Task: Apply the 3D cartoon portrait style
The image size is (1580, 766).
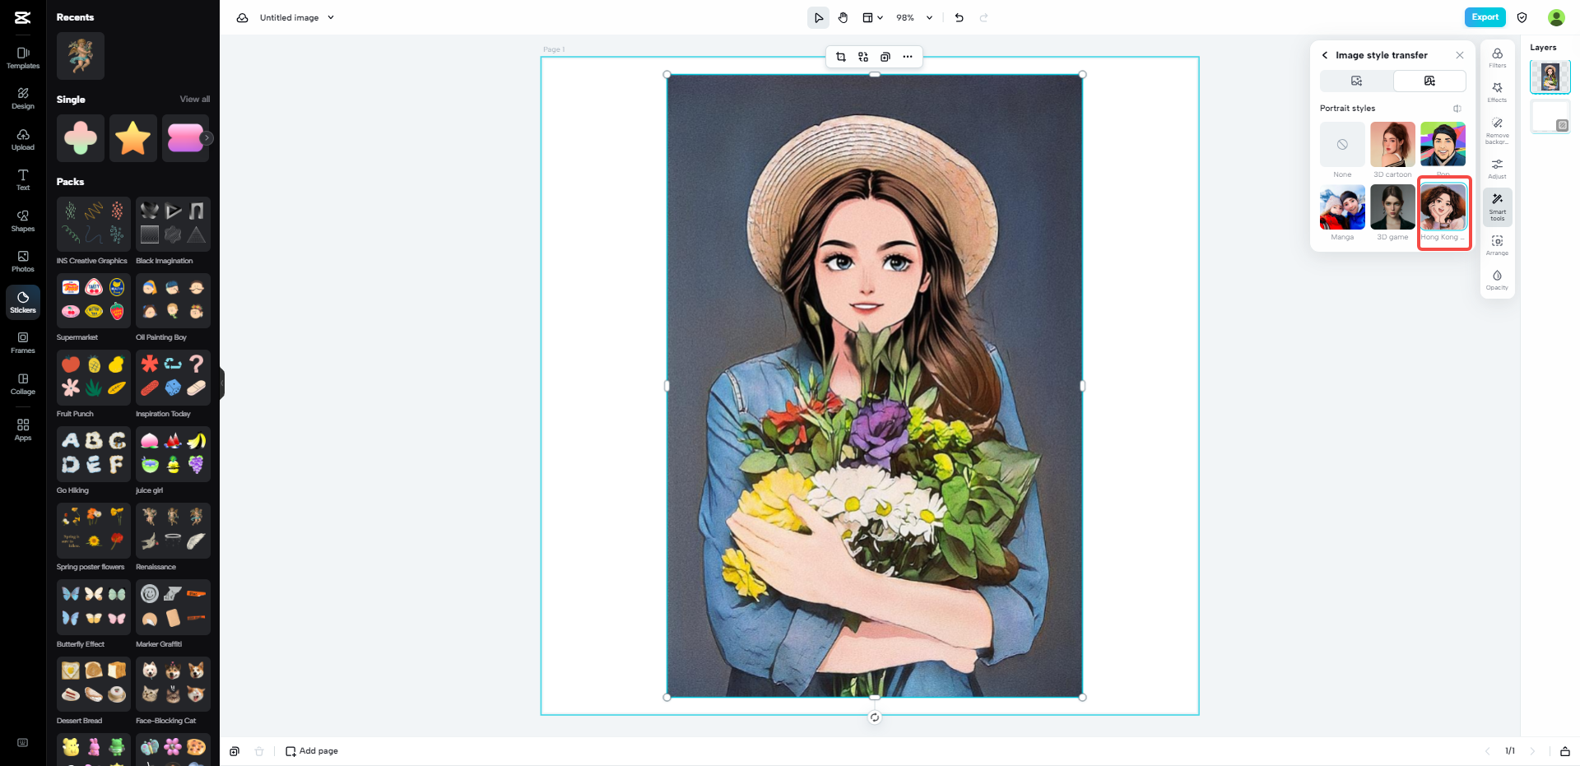Action: coord(1392,145)
